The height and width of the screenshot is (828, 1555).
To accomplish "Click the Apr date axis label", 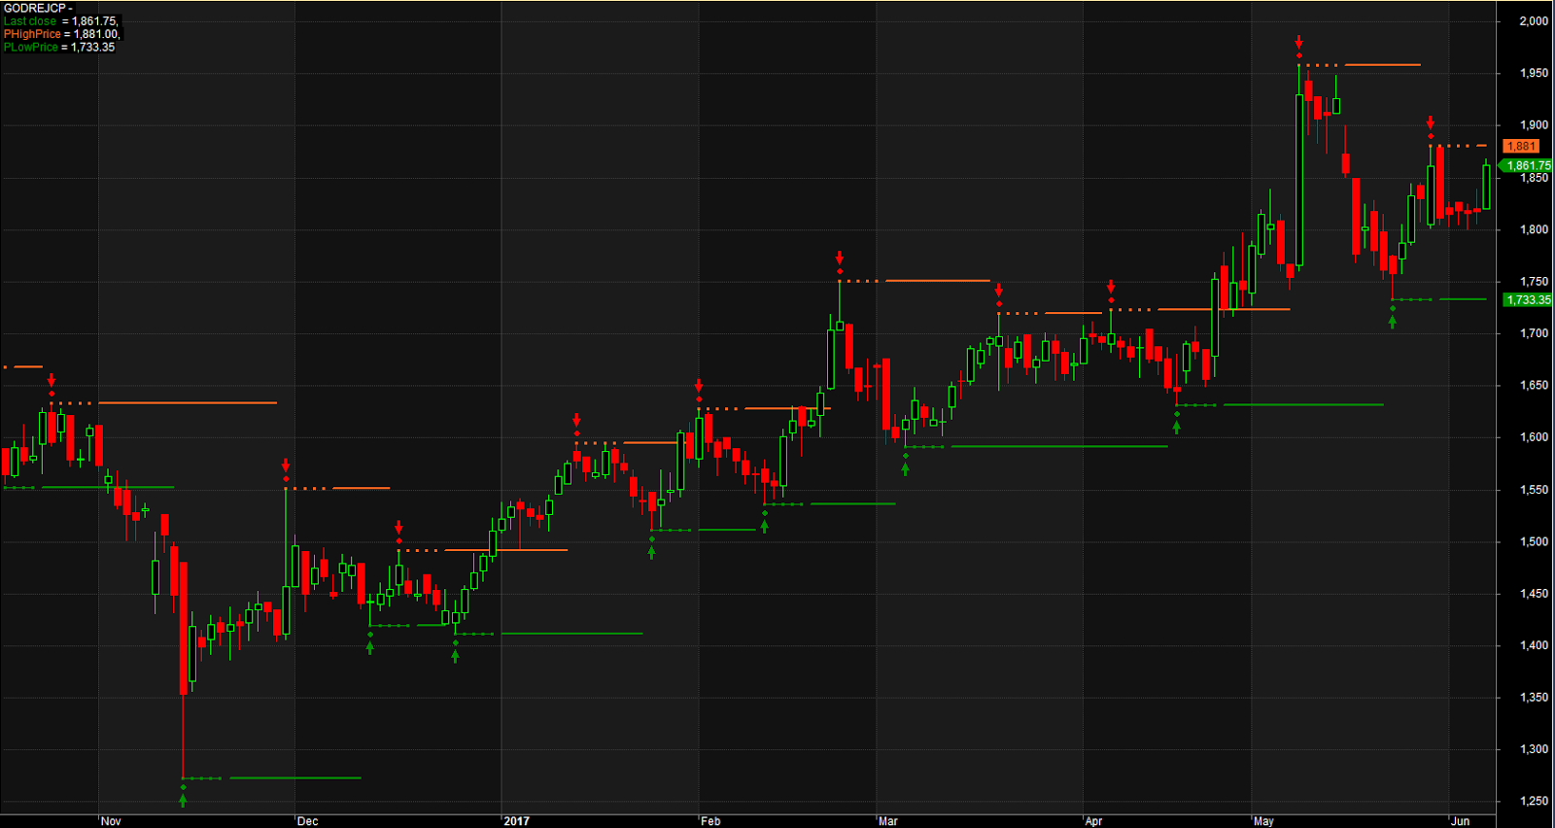I will coord(1093,821).
